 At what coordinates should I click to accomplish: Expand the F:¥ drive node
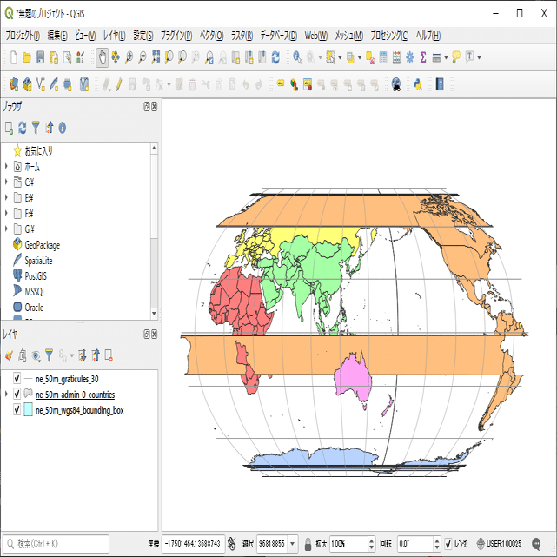point(6,213)
